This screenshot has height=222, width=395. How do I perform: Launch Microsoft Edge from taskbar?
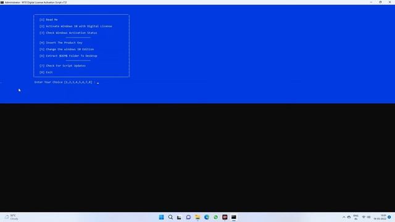coord(207,217)
